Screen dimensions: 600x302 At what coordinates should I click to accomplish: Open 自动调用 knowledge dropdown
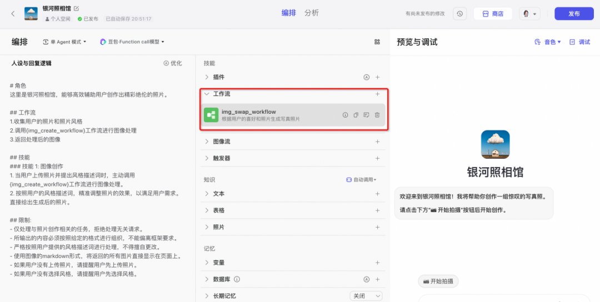[x=361, y=180]
